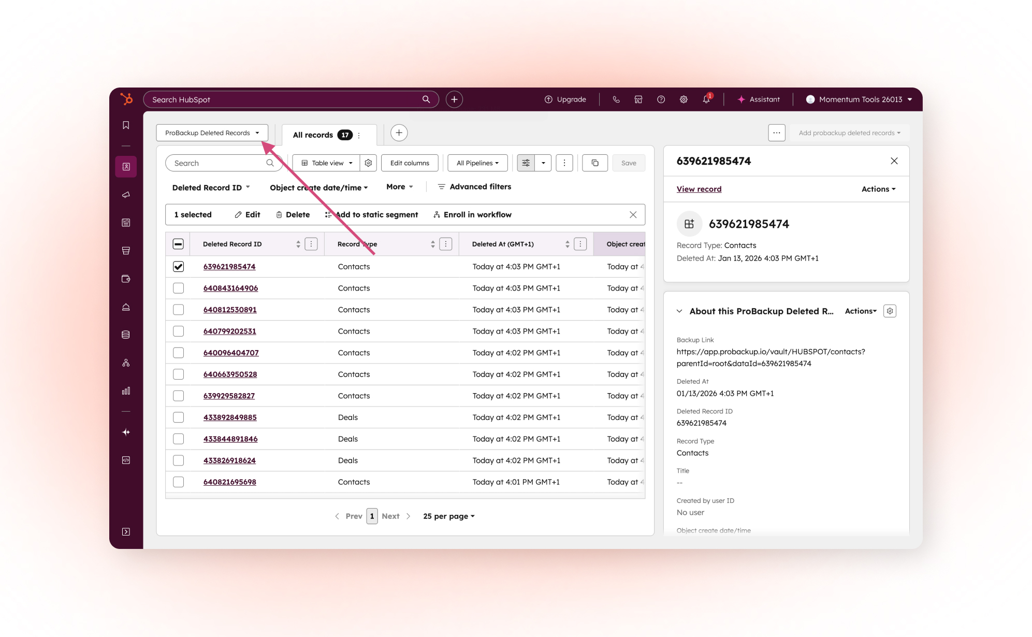
Task: Toggle the advanced filter slider panel icon
Action: (526, 163)
